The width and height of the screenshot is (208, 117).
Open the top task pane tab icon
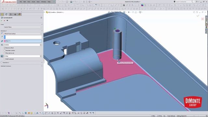pos(207,17)
